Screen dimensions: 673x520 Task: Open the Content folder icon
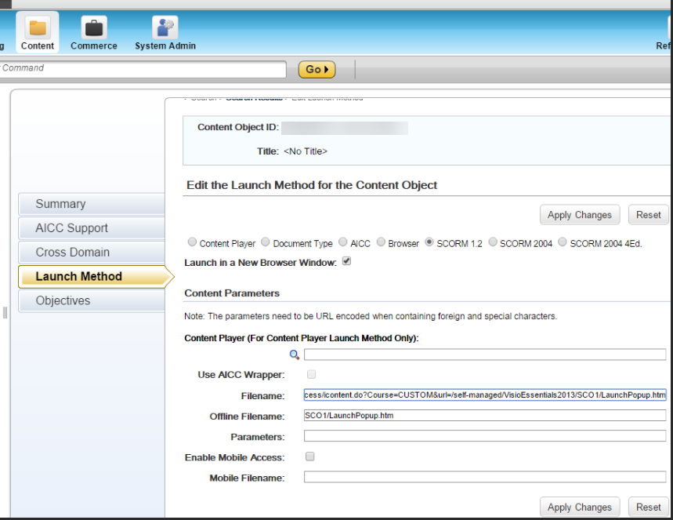coord(38,28)
